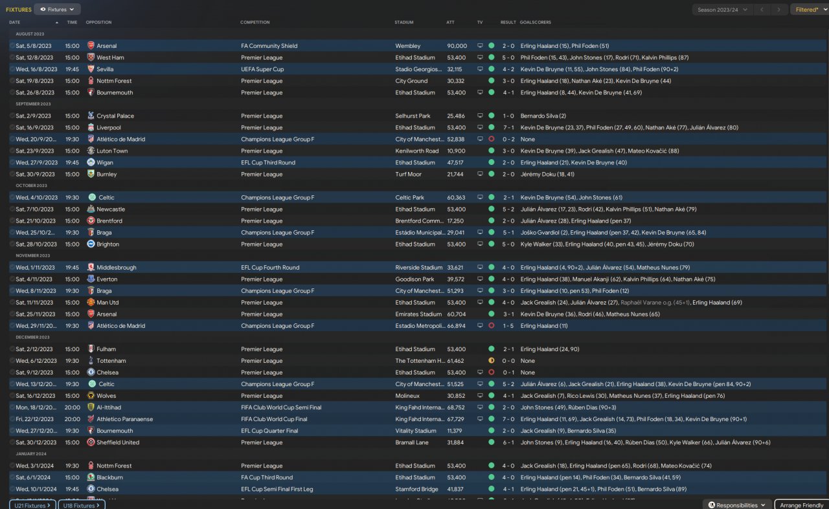Image resolution: width=829 pixels, height=509 pixels.
Task: Click the TV icon on the Burnley row
Action: click(480, 174)
